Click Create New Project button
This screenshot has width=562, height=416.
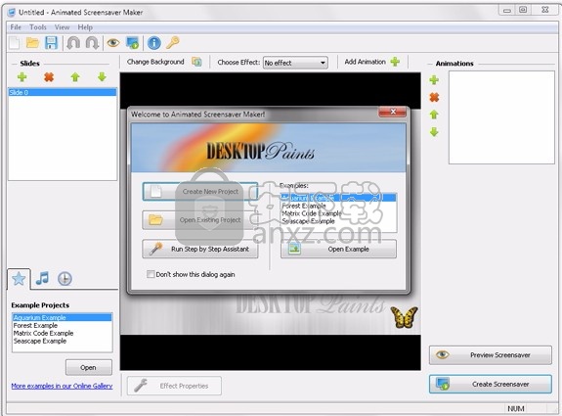click(x=200, y=191)
